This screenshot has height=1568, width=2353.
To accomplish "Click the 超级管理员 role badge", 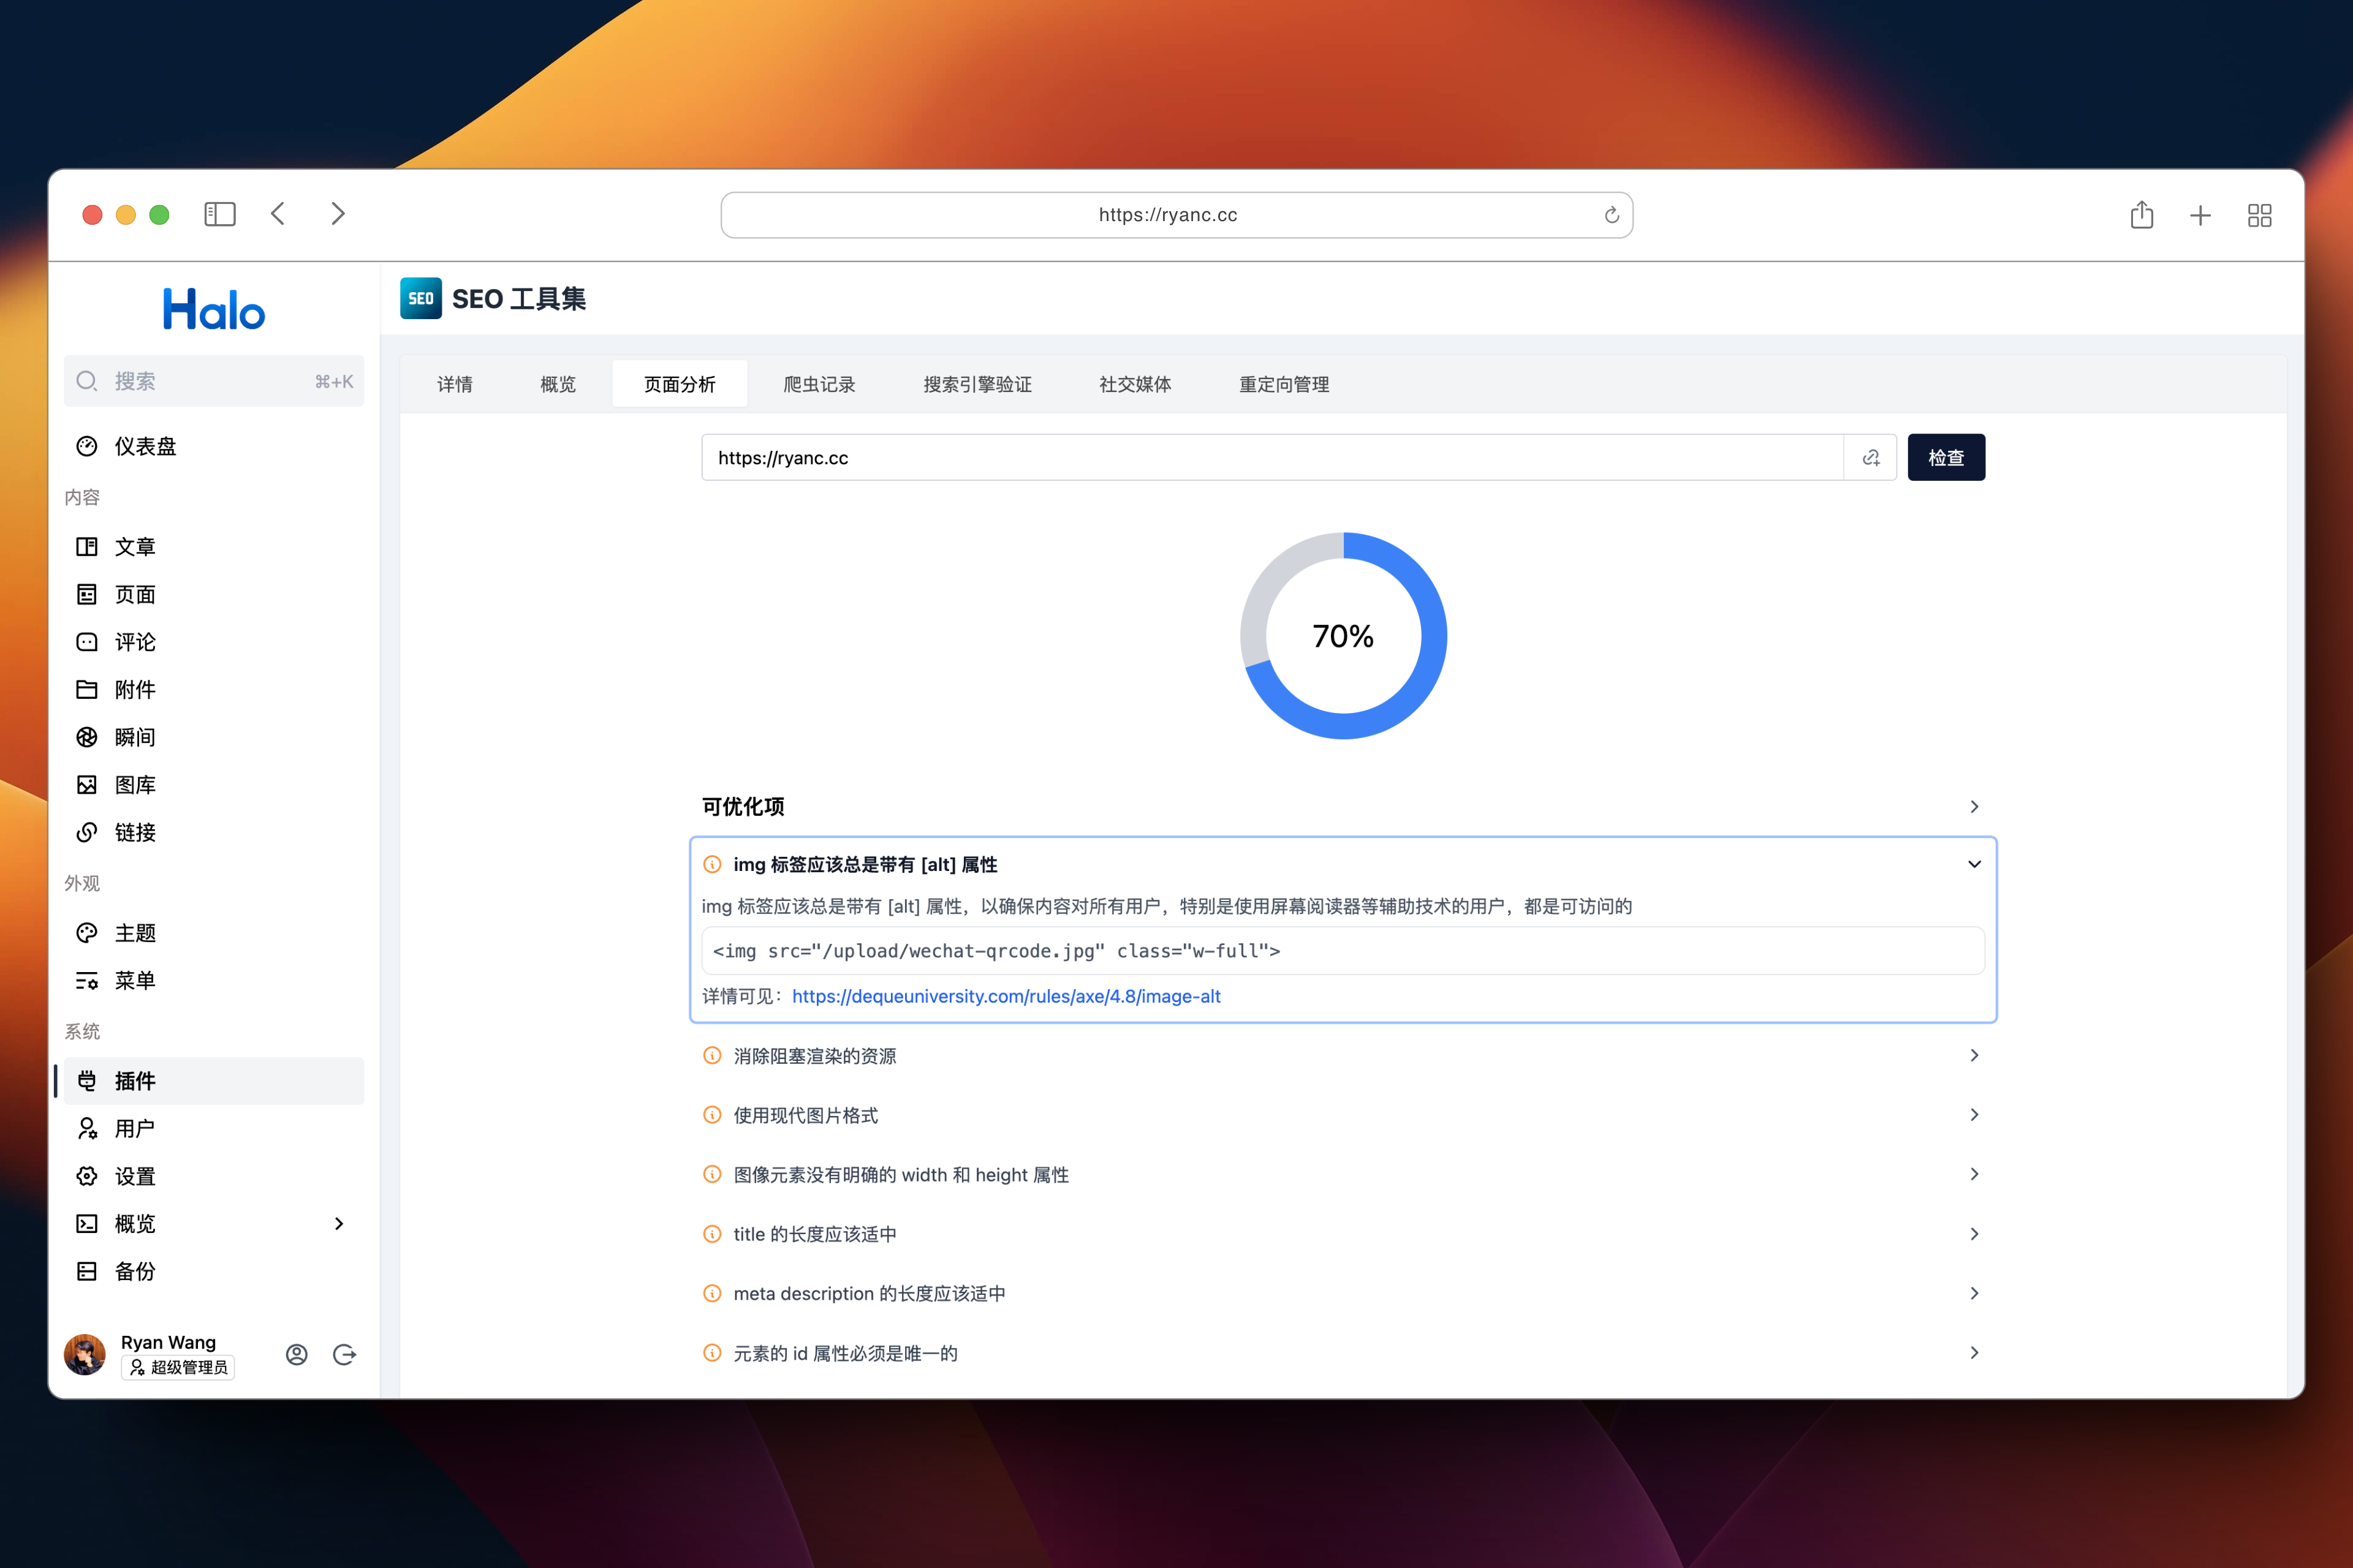I will click(178, 1367).
